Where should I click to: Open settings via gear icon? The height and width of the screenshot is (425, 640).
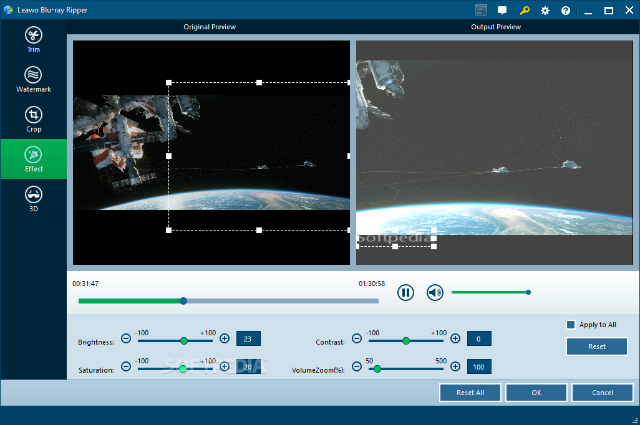click(x=545, y=11)
